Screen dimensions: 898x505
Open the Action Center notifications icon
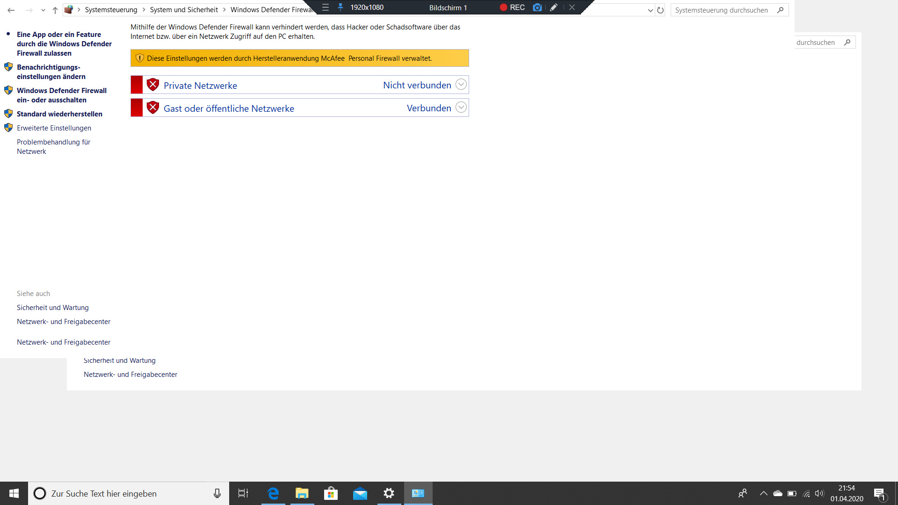[880, 494]
